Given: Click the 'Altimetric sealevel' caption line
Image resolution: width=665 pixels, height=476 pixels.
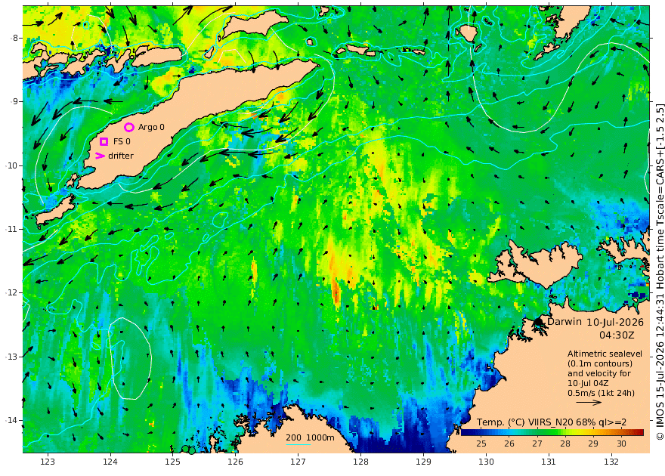Looking at the screenshot, I should tap(605, 354).
